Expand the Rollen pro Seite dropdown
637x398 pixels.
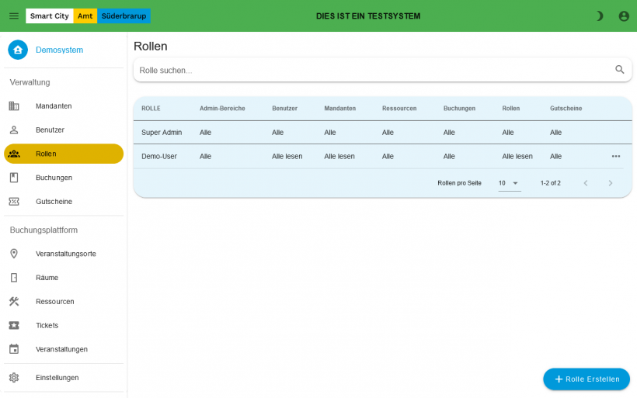(x=509, y=183)
